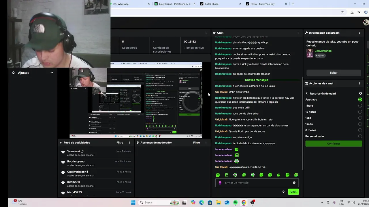Click the stream preview thumbnail

point(136,100)
